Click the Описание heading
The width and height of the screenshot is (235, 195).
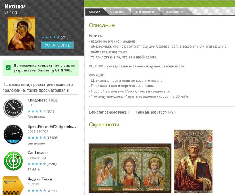pyautogui.click(x=102, y=25)
